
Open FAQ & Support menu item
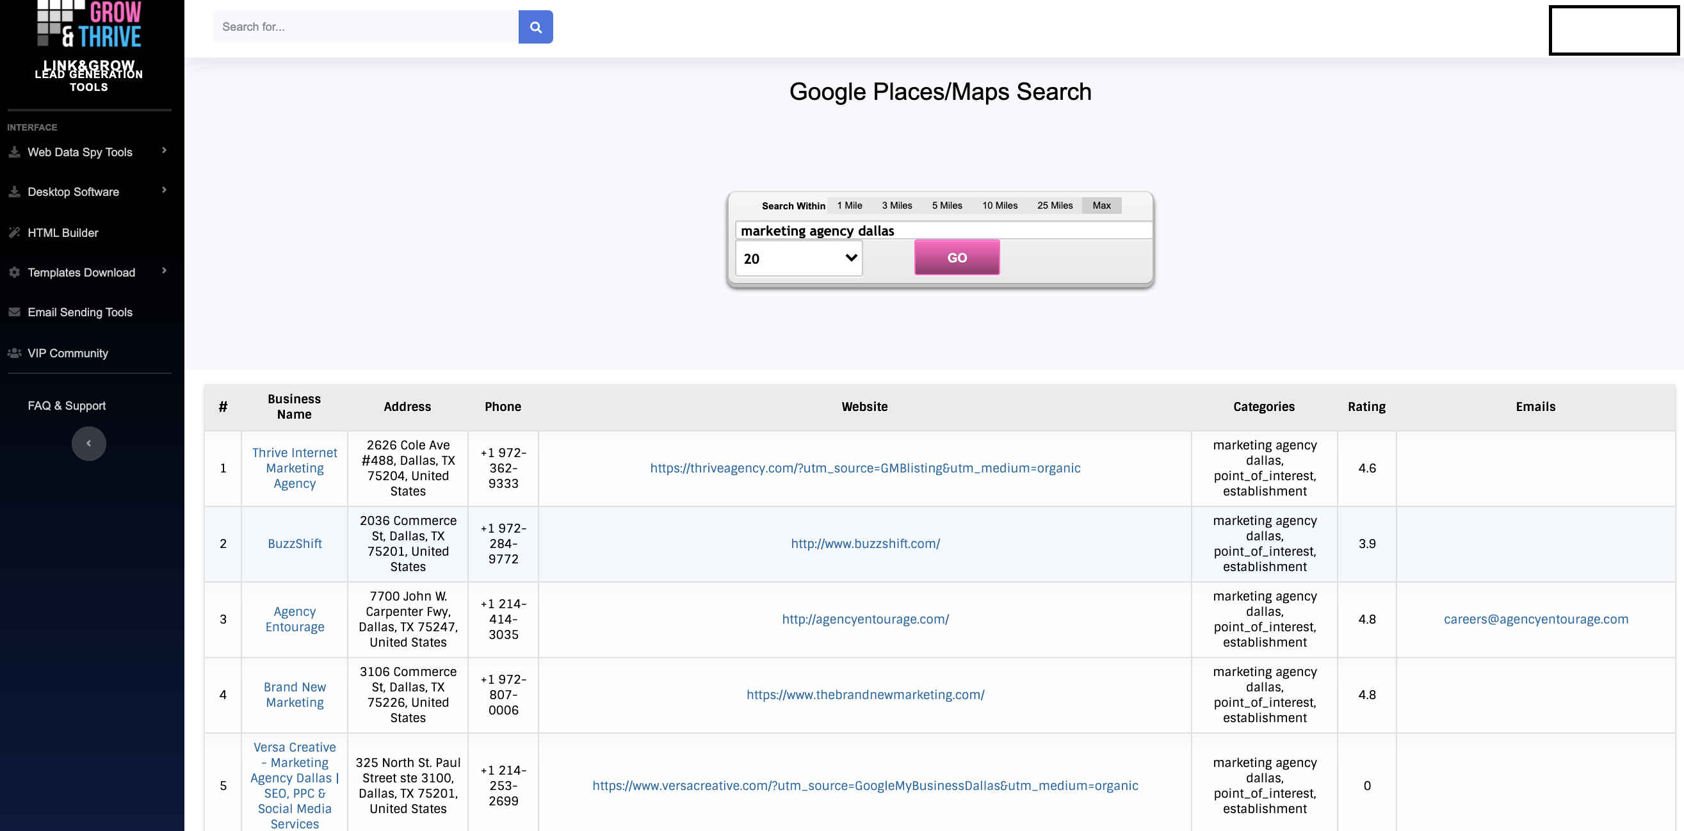click(67, 405)
